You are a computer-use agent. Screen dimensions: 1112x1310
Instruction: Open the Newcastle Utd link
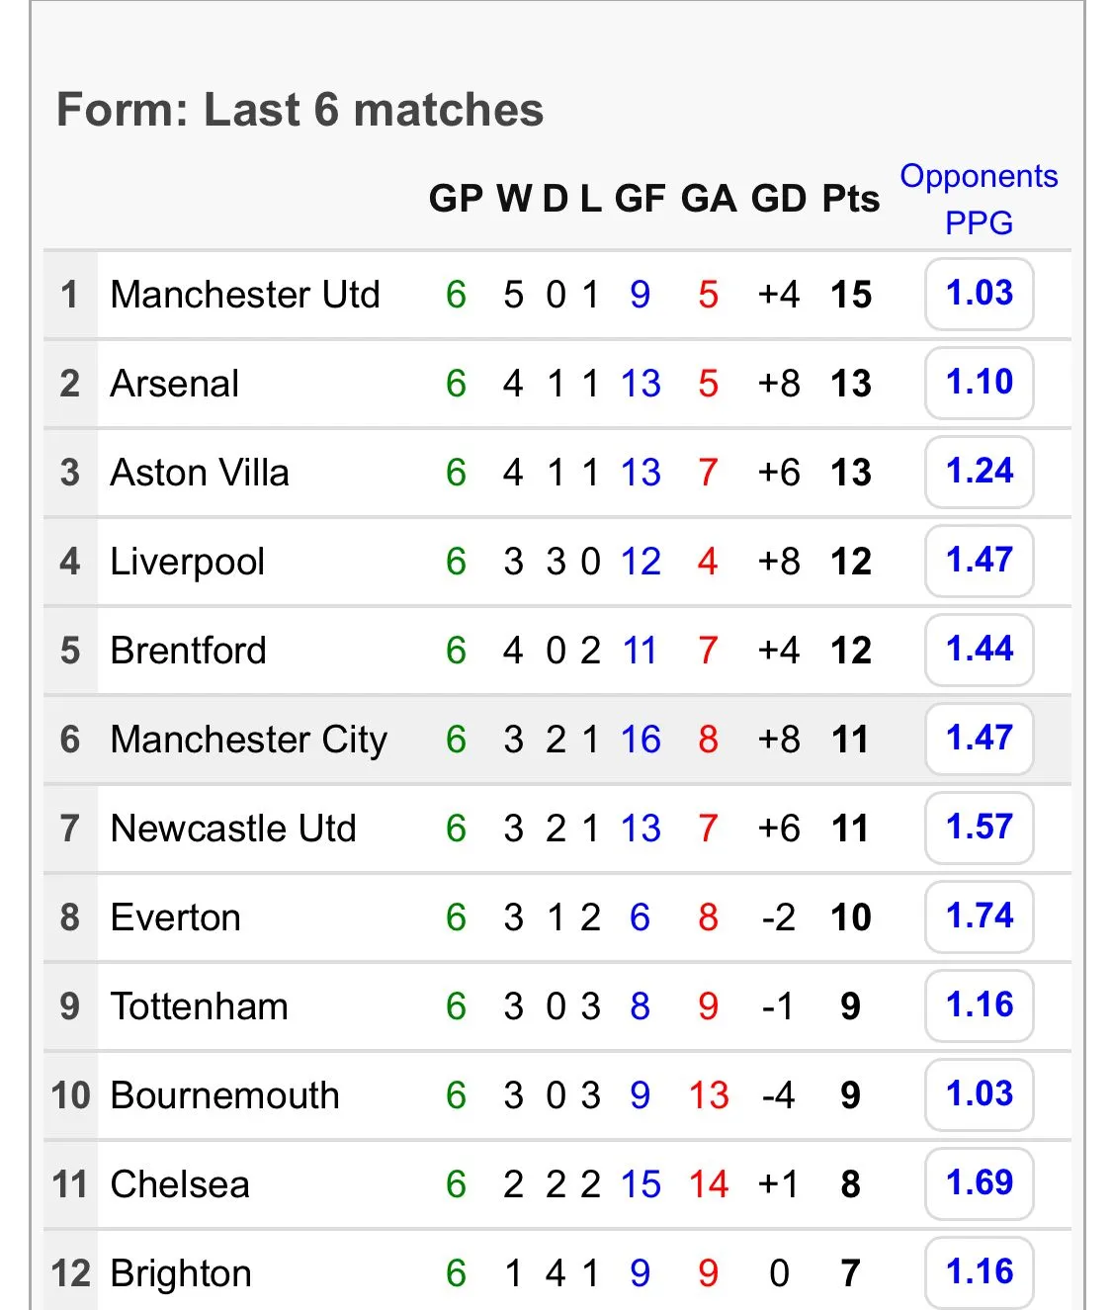pos(233,829)
